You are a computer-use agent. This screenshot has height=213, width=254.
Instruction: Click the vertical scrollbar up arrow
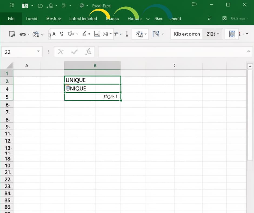250,66
